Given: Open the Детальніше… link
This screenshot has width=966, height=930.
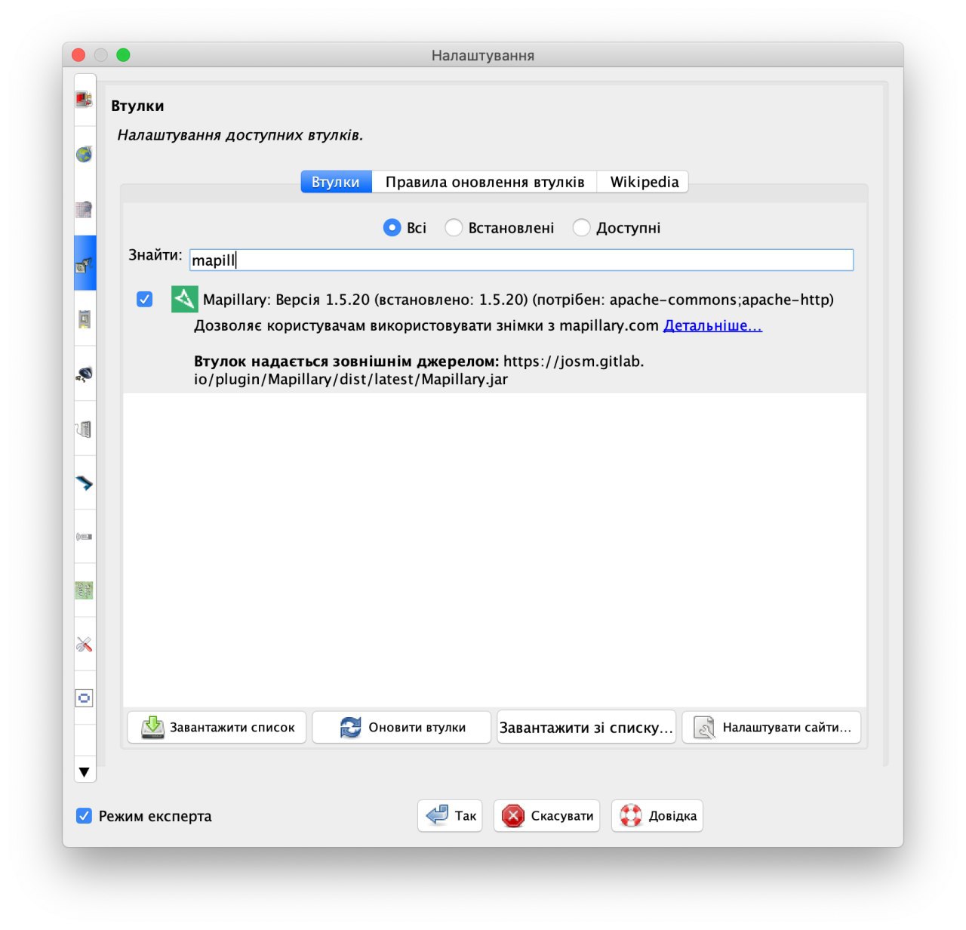Looking at the screenshot, I should tap(712, 325).
